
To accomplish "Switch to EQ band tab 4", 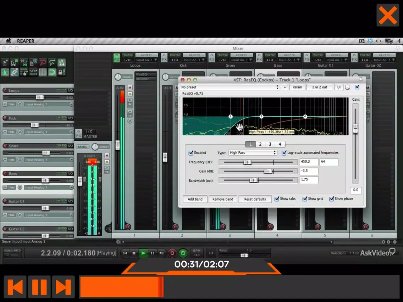I will click(280, 144).
